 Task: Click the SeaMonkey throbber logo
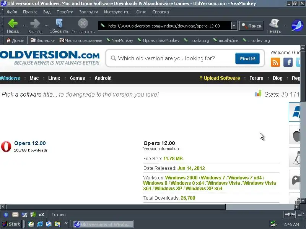pyautogui.click(x=297, y=26)
